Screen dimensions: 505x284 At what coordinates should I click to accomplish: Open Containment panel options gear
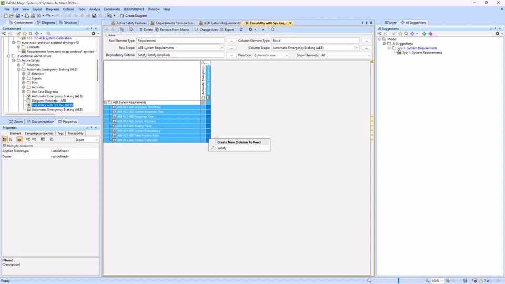point(94,34)
